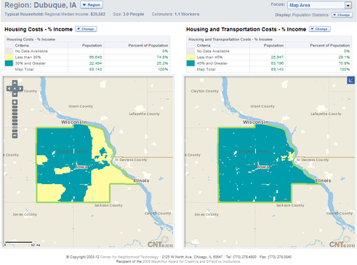357x265 pixels.
Task: Select percent value 74.8%
Action: tap(162, 58)
